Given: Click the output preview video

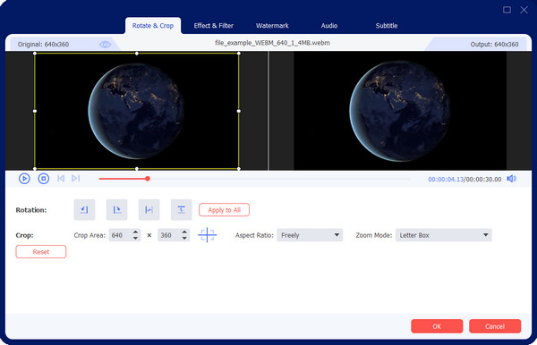Looking at the screenshot, I should pyautogui.click(x=400, y=111).
